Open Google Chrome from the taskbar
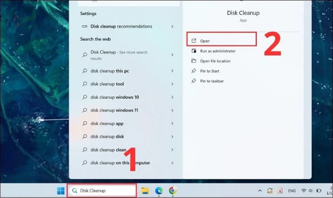Image resolution: width=333 pixels, height=198 pixels. tap(172, 191)
